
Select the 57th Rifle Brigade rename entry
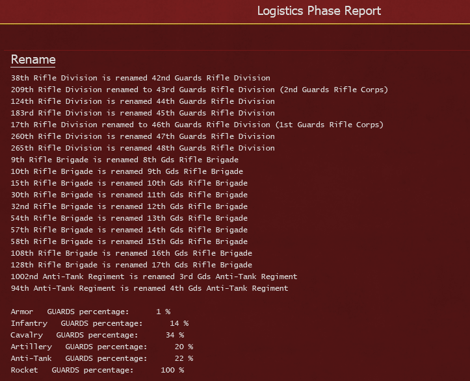pyautogui.click(x=129, y=230)
